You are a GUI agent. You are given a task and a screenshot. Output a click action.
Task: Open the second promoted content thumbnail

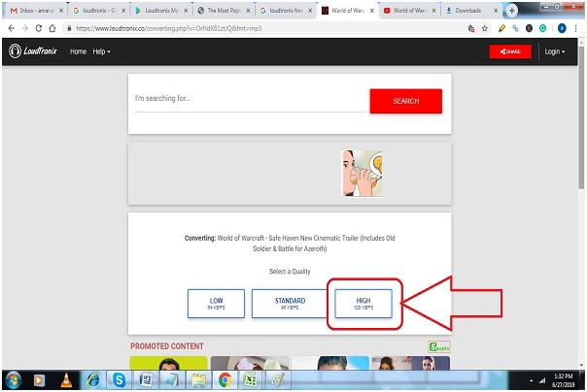pos(250,363)
